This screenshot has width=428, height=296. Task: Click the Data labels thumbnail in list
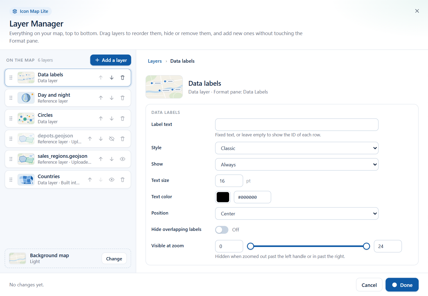(26, 78)
